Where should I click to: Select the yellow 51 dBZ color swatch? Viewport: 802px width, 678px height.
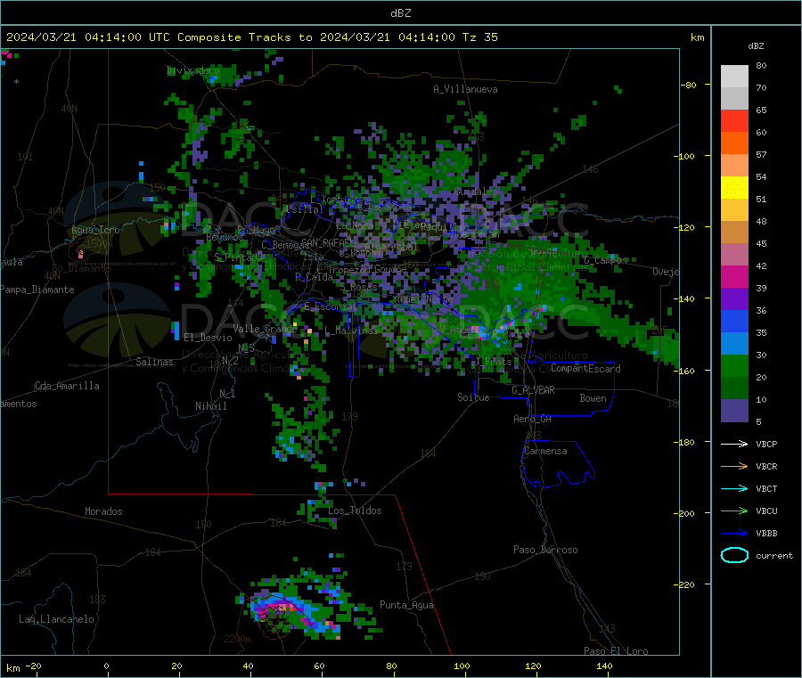click(x=734, y=188)
